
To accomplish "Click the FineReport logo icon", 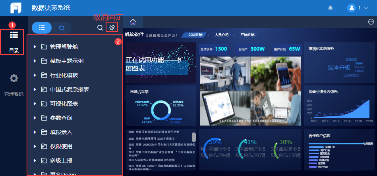I will pos(16,8).
